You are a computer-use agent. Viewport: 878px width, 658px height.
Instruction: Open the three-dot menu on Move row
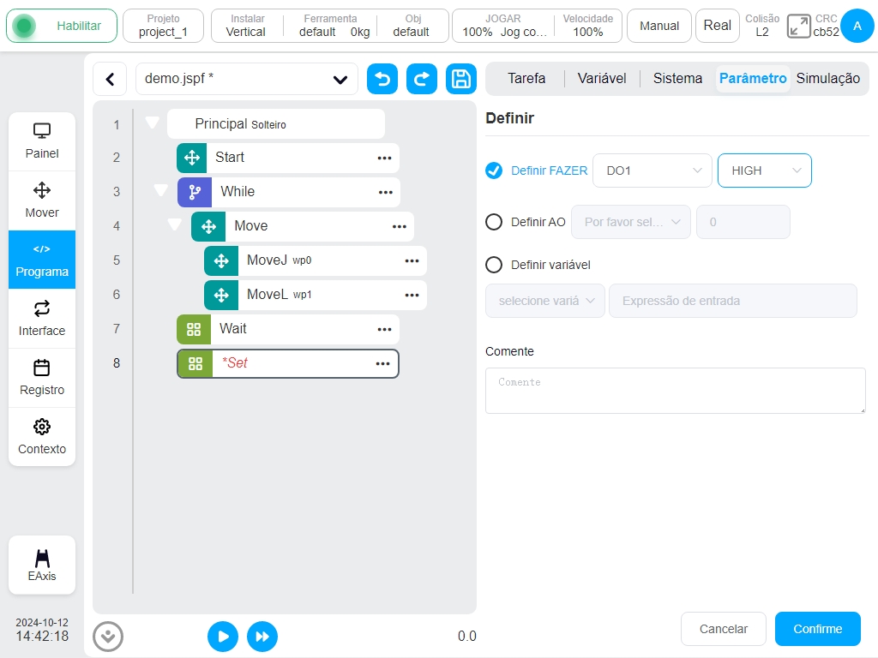(x=400, y=226)
